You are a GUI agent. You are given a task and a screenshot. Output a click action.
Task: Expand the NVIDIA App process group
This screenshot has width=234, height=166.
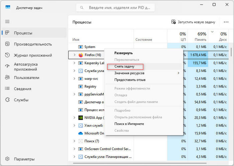point(74,118)
